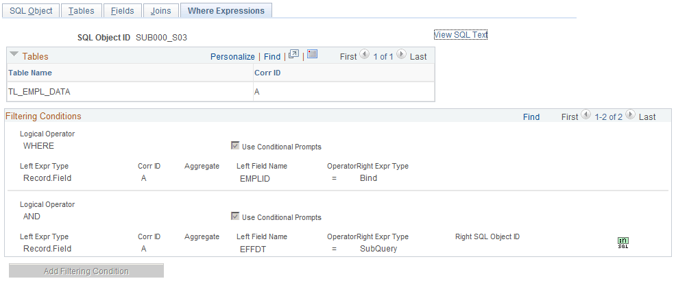676x281 pixels.
Task: Select the Joins tab
Action: click(x=161, y=11)
